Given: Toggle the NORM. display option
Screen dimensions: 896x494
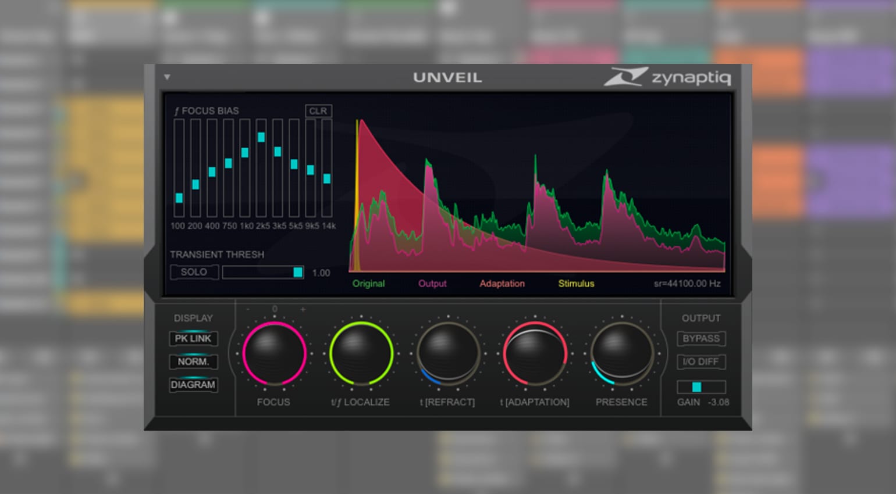Looking at the screenshot, I should click(193, 361).
